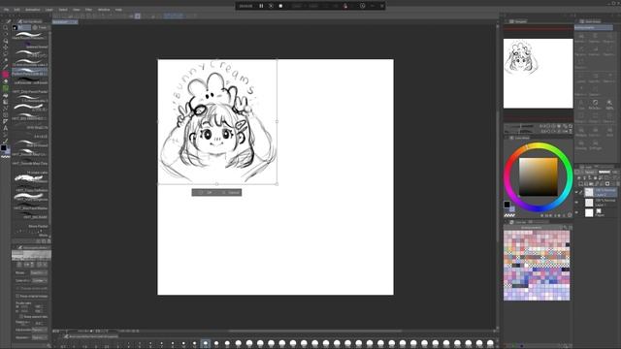Screen dimensions: 621x349
Task: Toggle the Keep aspect ratio checkbox
Action: (x=21, y=317)
